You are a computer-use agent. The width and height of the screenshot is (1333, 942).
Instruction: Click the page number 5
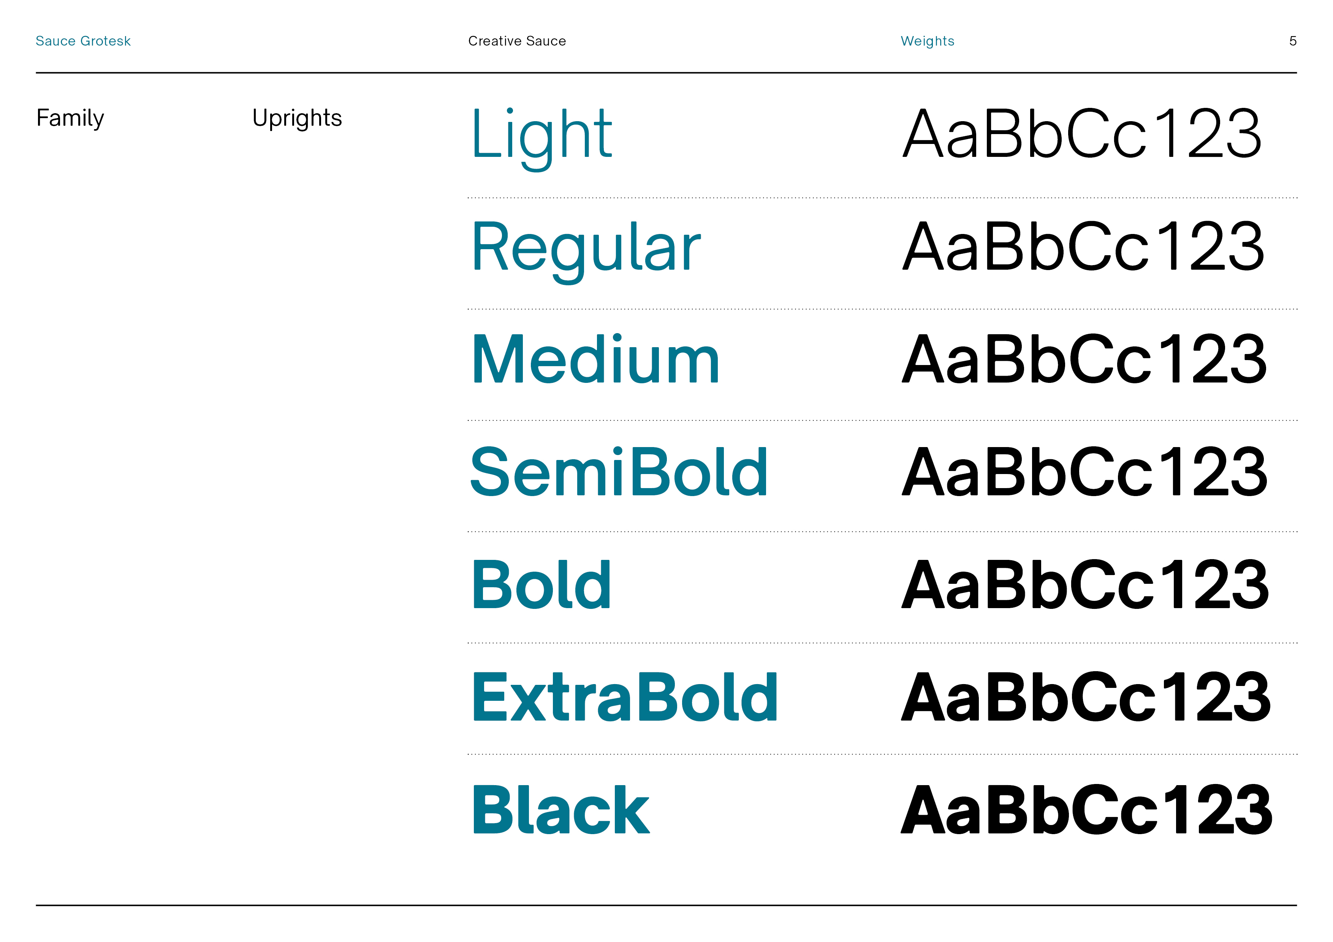[1292, 41]
